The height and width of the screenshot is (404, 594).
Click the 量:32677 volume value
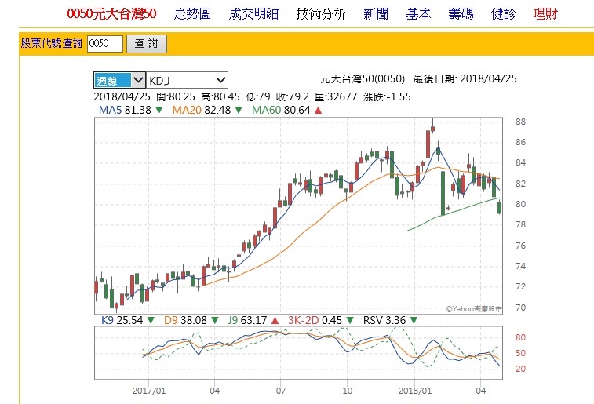tap(336, 97)
